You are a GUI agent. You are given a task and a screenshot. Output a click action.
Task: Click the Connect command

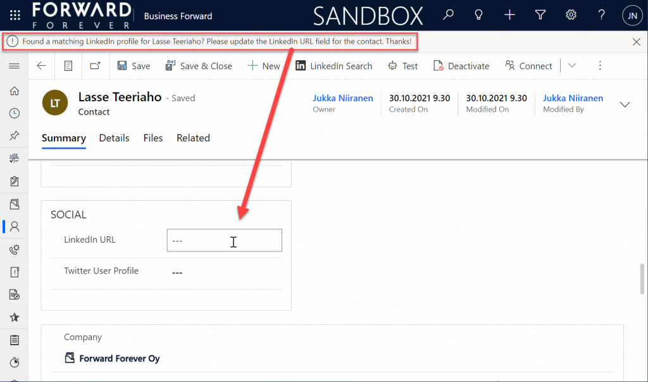tap(528, 66)
